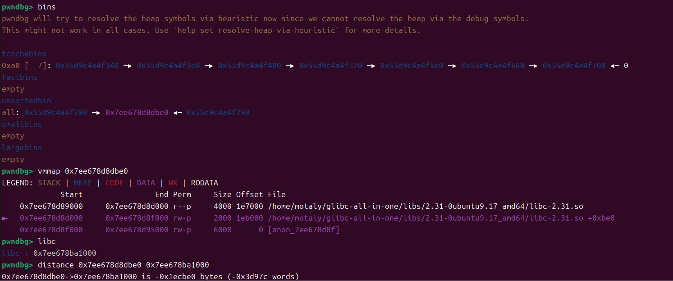Click magenta libc address in unsortedbin line
673x281 pixels.
[137, 113]
